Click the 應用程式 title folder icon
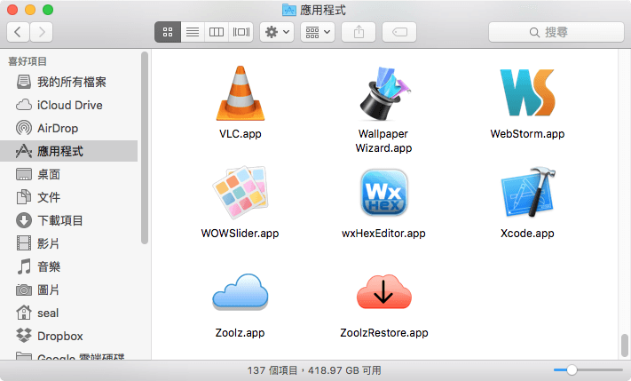This screenshot has height=381, width=631. click(289, 10)
